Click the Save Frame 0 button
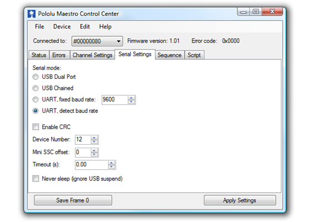Image resolution: width=312 pixels, height=222 pixels. pos(73,200)
